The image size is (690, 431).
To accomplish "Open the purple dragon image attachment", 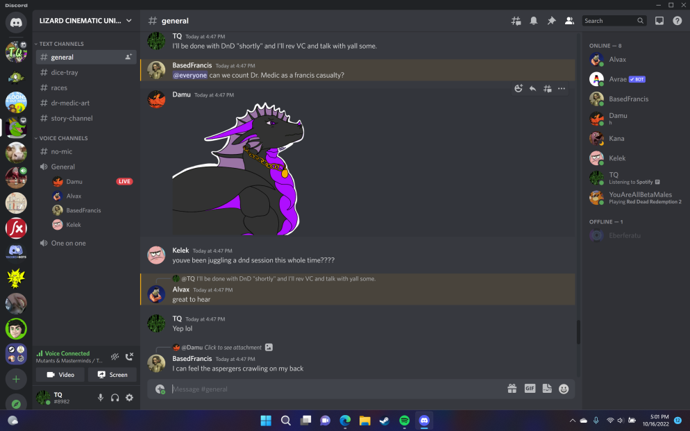I will pyautogui.click(x=238, y=169).
